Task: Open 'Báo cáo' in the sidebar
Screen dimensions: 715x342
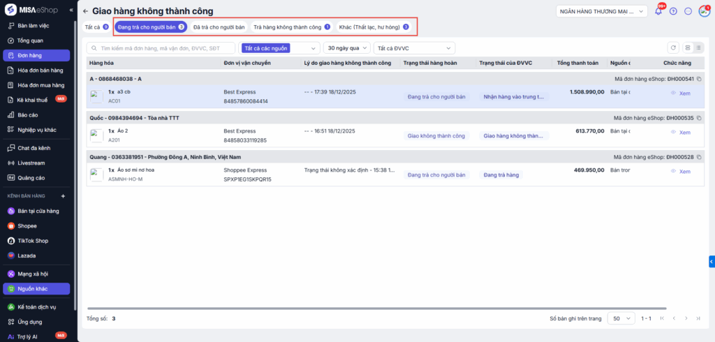Action: (27, 114)
